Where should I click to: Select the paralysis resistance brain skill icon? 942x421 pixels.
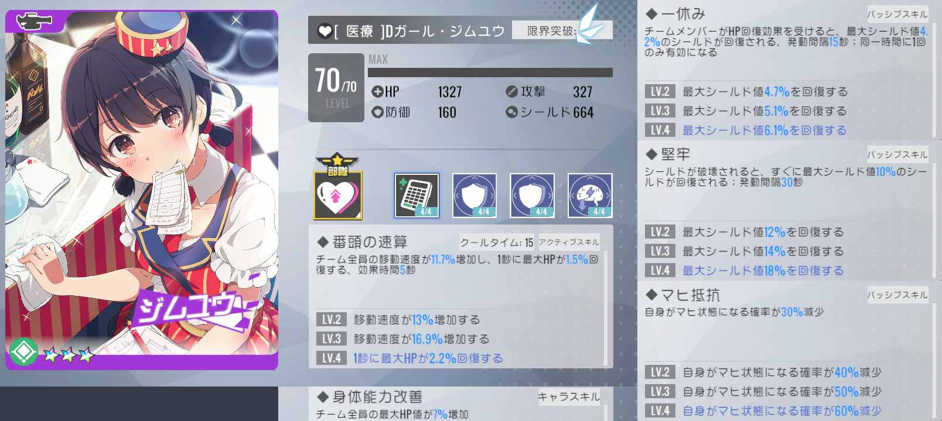[590, 195]
